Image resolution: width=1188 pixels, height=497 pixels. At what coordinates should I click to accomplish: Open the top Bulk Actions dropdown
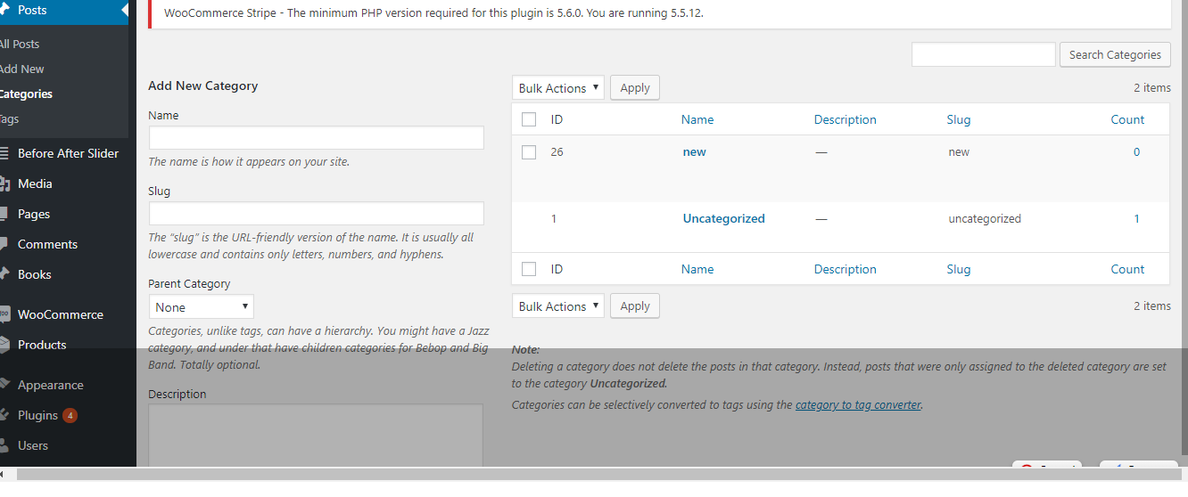[558, 88]
